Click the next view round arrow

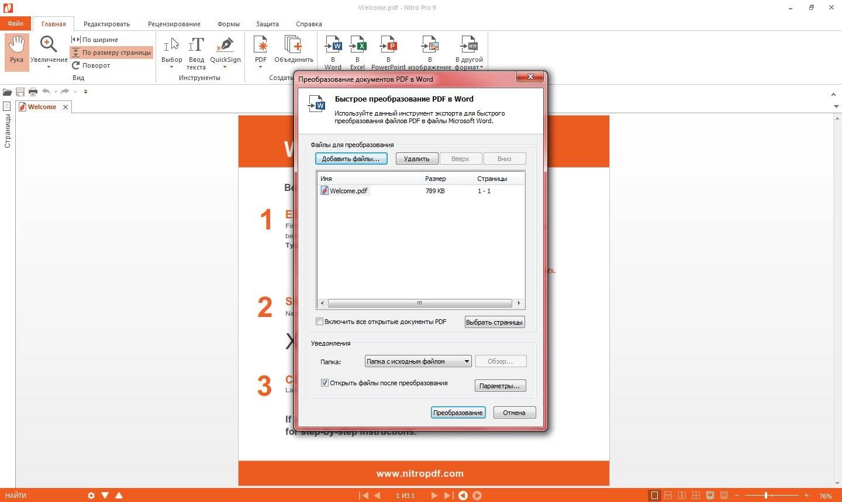point(477,496)
